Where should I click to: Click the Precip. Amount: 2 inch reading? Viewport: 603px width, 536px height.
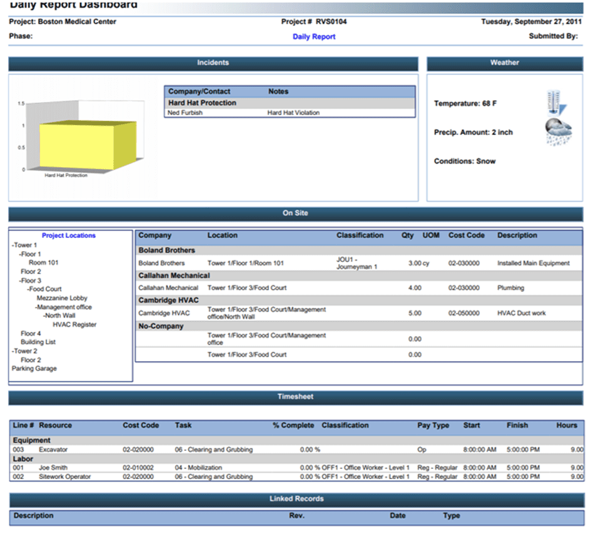(x=474, y=133)
